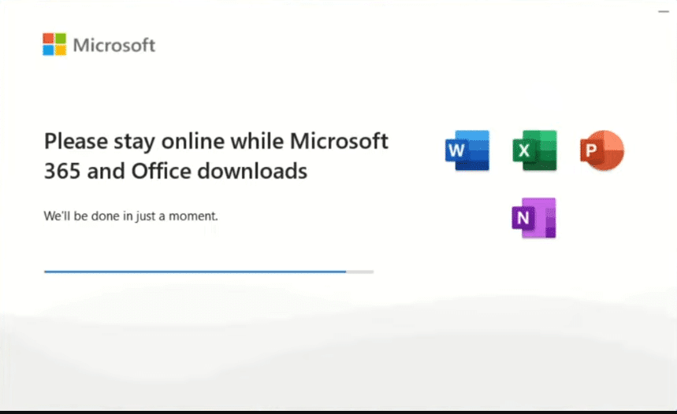Click the "365 and Office downloads" heading line
This screenshot has width=677, height=414.
[x=175, y=171]
